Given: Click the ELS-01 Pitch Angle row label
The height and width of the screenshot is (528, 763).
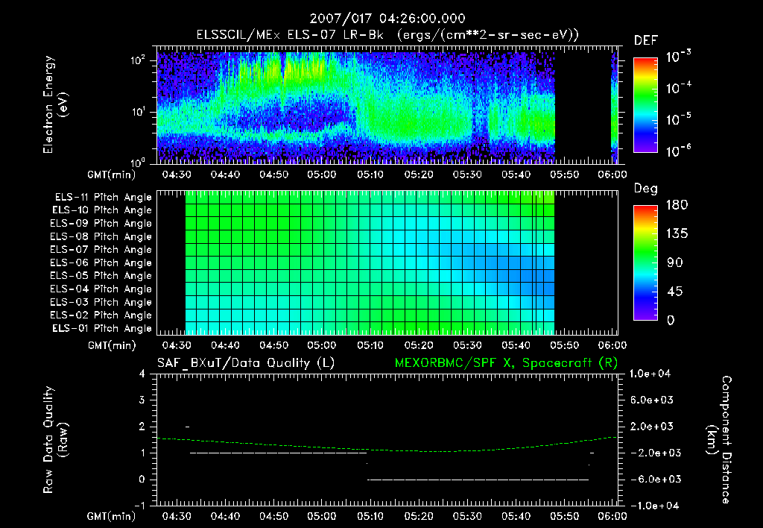Looking at the screenshot, I should coord(102,328).
